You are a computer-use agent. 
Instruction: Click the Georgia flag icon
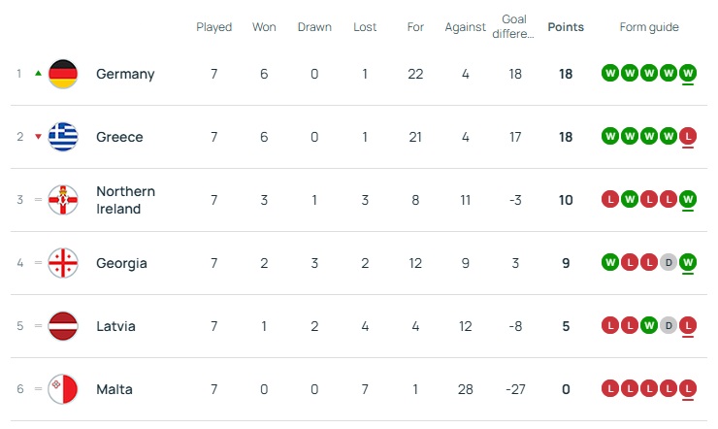[63, 263]
